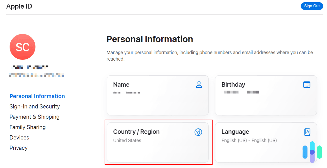
Task: Open the Privacy section
Action: (18, 148)
